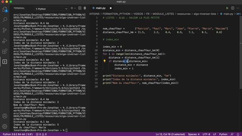
Task: Click the editor vertical scrollbar
Action: click(241, 53)
